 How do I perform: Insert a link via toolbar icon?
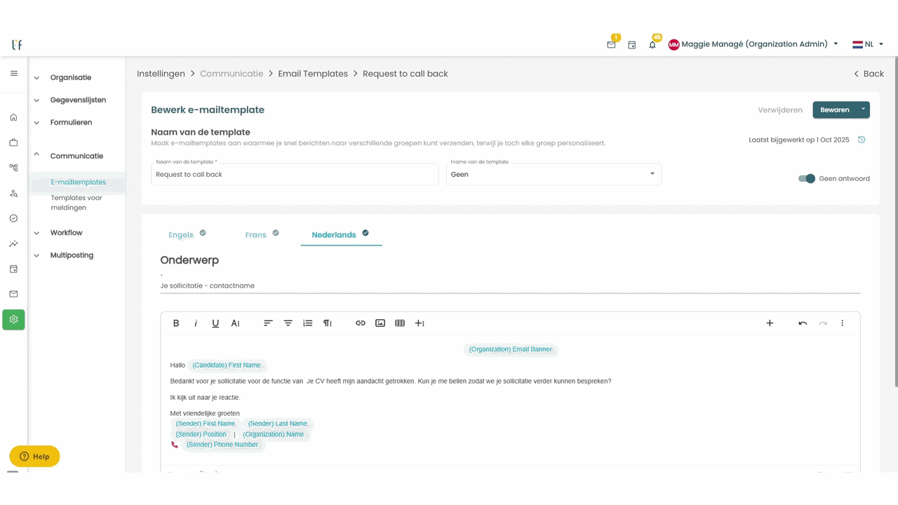click(361, 323)
